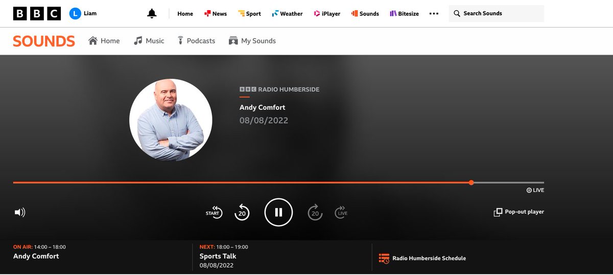The image size is (613, 275).
Task: Open the BBC Radio Humberside station link
Action: 279,90
